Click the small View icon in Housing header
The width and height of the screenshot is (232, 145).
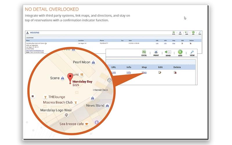coord(200,32)
